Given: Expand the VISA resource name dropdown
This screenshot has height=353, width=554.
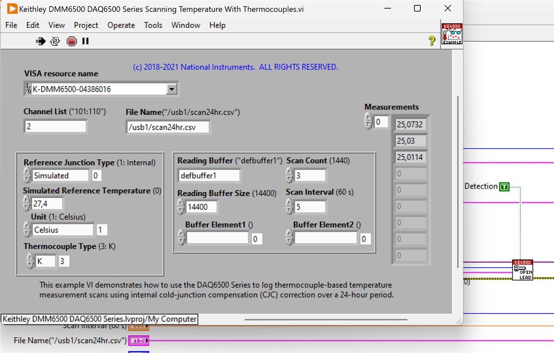Looking at the screenshot, I should click(x=172, y=89).
